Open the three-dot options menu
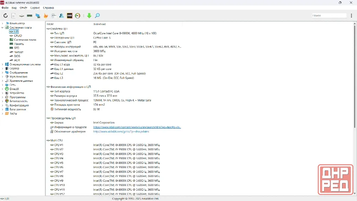The image size is (357, 201). pyautogui.click(x=351, y=15)
